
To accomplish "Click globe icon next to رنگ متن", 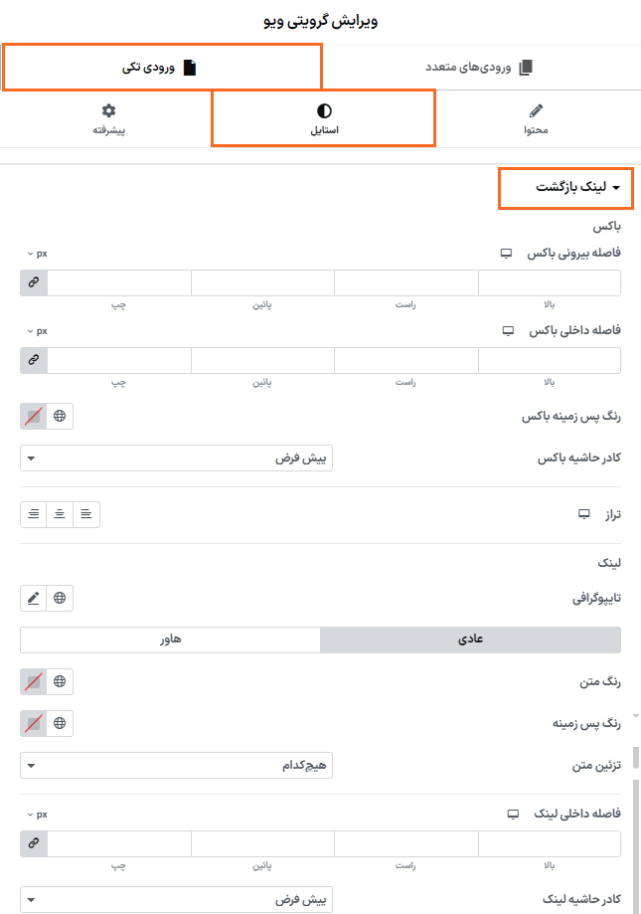I will pos(60,681).
